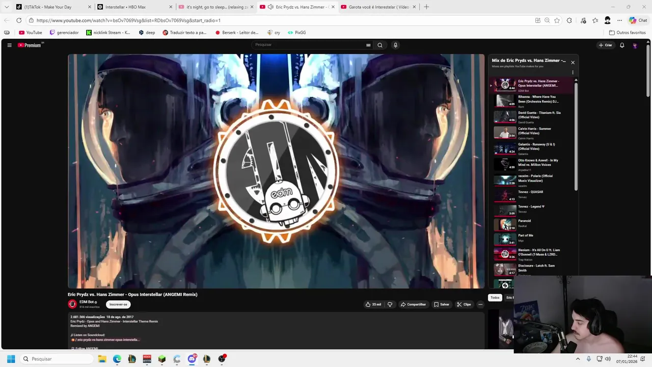Play vaxelm - Polaris visualizer
652x367 pixels.
(x=532, y=180)
